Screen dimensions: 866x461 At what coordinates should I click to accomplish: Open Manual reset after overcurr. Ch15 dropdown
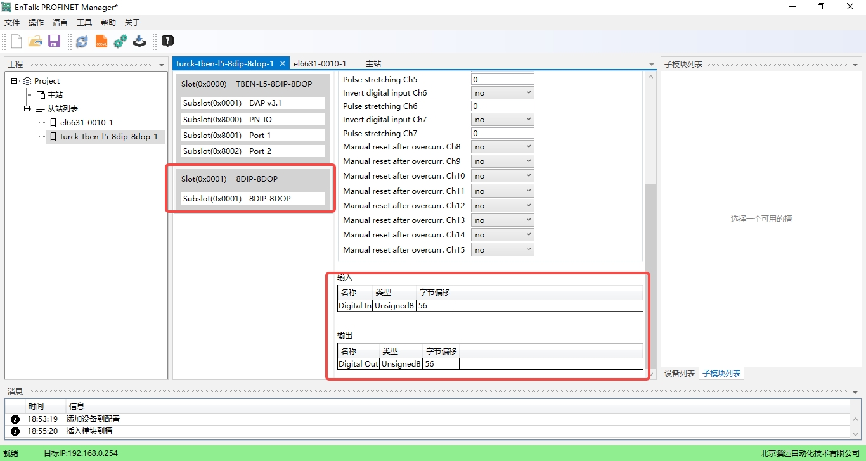[x=502, y=250]
